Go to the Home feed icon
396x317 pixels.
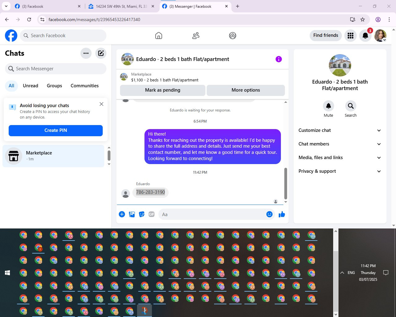[159, 36]
